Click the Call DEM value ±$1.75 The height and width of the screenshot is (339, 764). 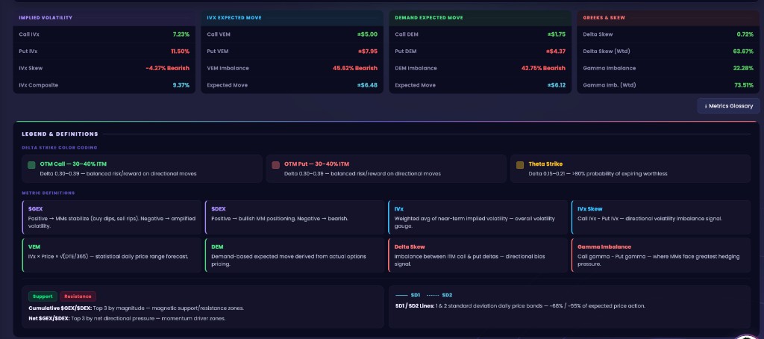(x=556, y=34)
